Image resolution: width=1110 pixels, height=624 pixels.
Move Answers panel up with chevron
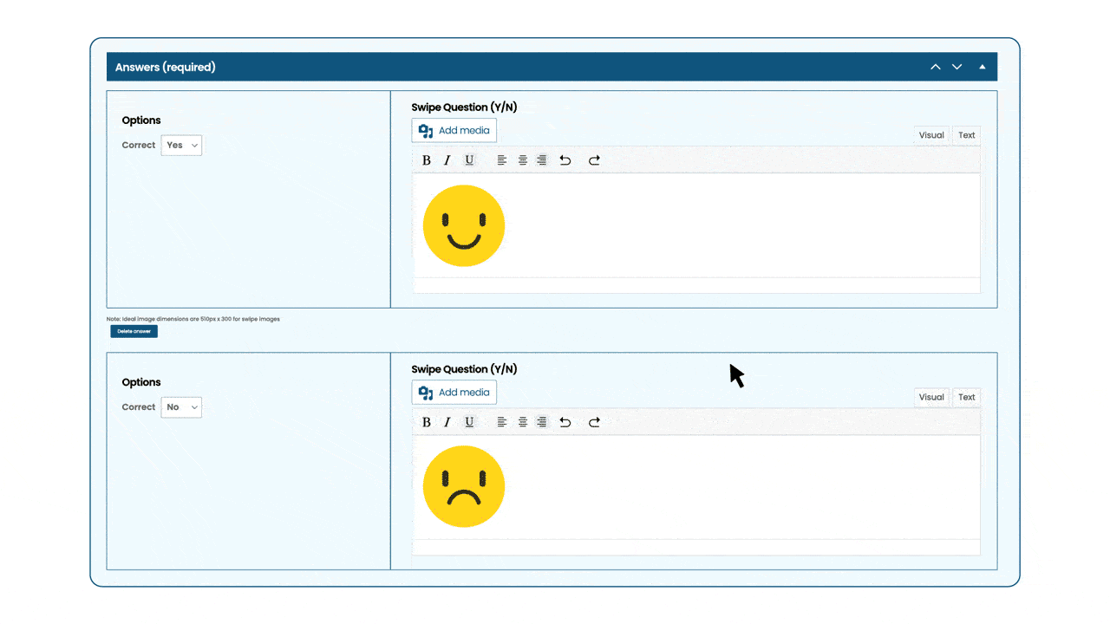(936, 67)
